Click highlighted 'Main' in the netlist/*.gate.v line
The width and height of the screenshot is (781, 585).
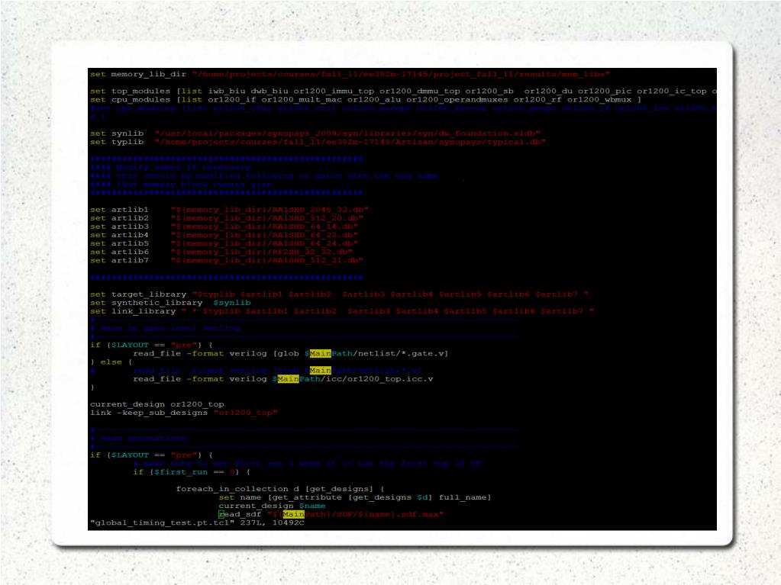tap(321, 353)
